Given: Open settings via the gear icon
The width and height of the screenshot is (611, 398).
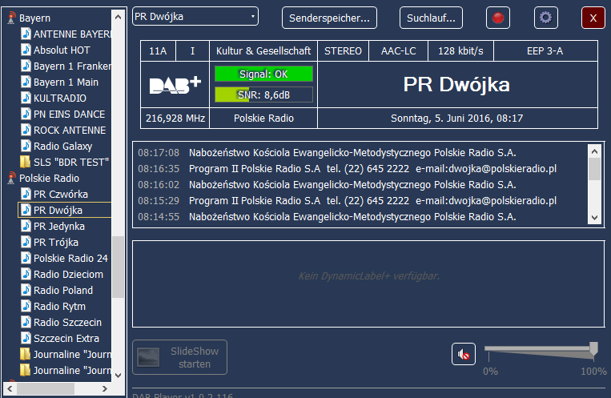Looking at the screenshot, I should (x=546, y=17).
